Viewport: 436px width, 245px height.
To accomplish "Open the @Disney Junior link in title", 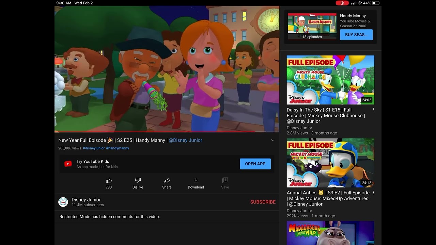I will pyautogui.click(x=186, y=140).
